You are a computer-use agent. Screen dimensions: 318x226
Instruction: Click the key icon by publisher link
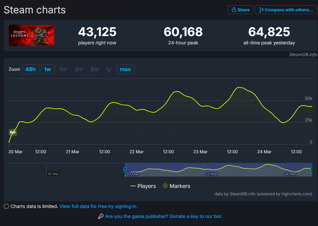(101, 216)
